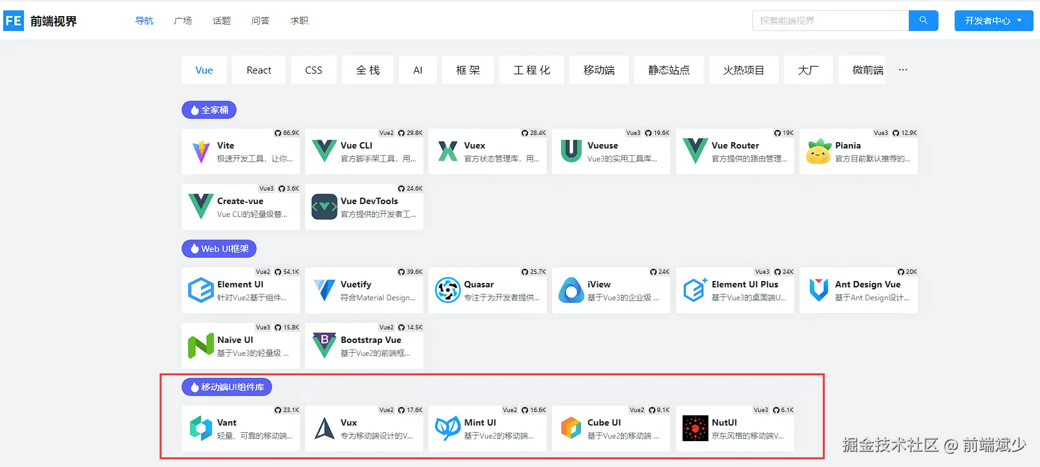Screen dimensions: 1040x467
Task: Click the 前端视界 site title
Action: tap(54, 21)
